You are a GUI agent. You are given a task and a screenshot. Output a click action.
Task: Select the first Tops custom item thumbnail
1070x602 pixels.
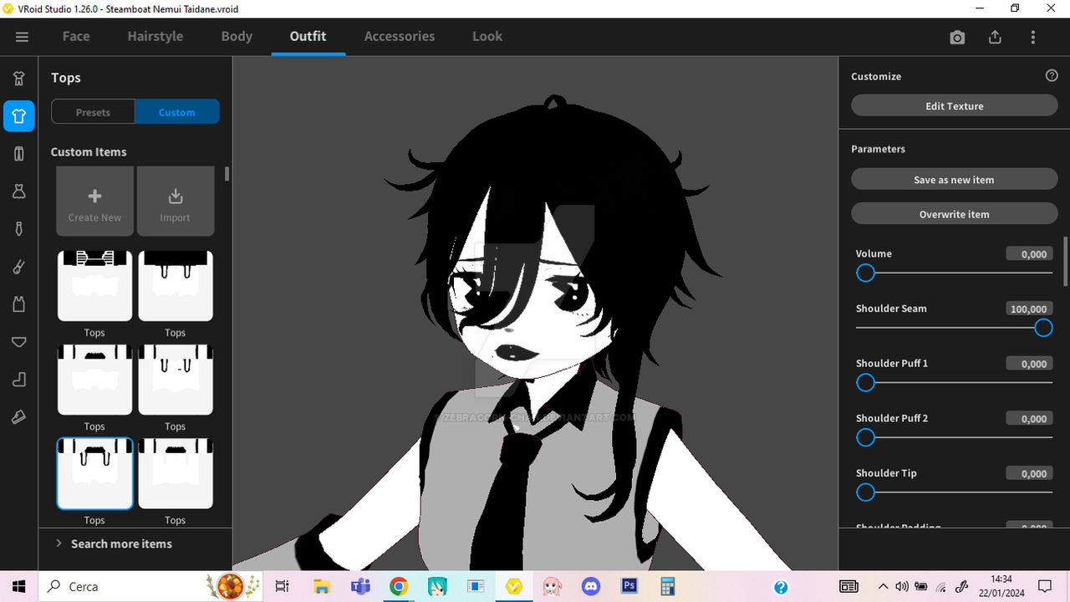94,286
